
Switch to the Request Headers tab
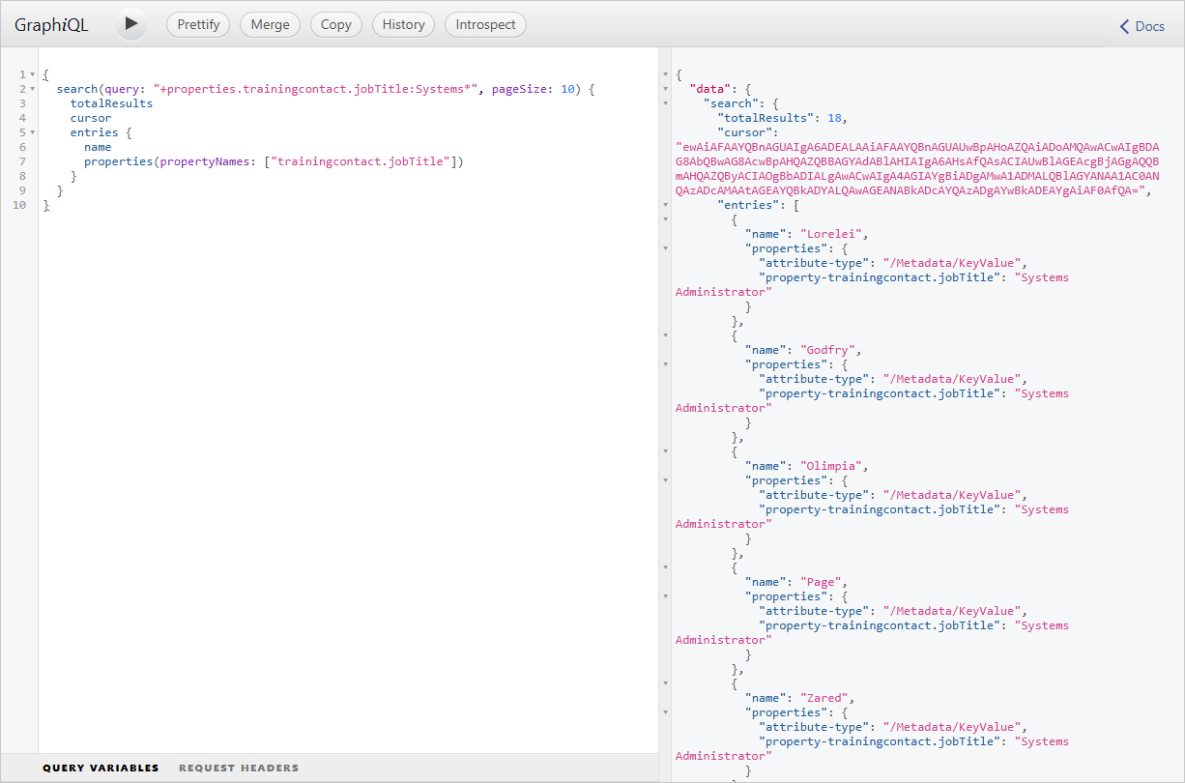[239, 768]
